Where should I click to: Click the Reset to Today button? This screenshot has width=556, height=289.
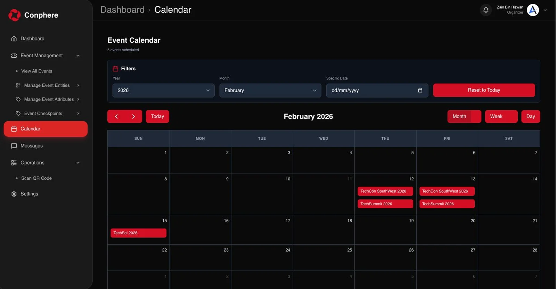[x=484, y=90]
